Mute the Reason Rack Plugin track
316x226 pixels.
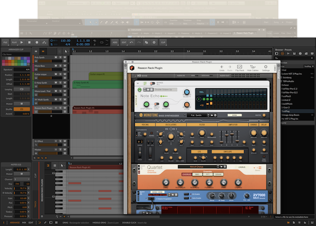coord(65,108)
